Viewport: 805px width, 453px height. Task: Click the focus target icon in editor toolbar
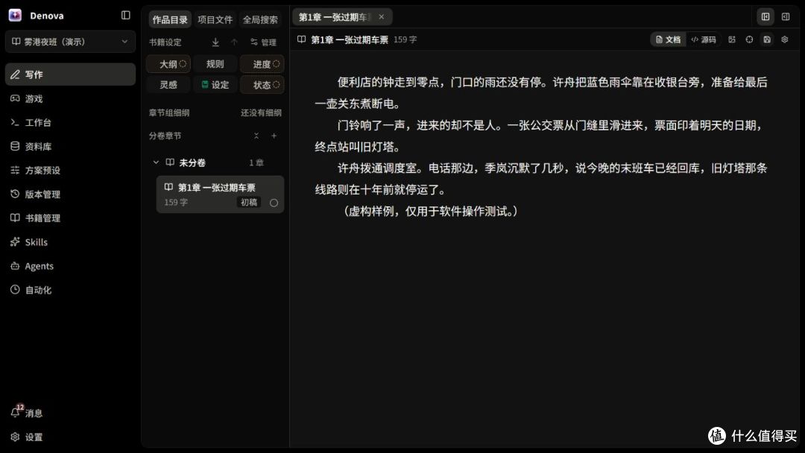(x=750, y=39)
